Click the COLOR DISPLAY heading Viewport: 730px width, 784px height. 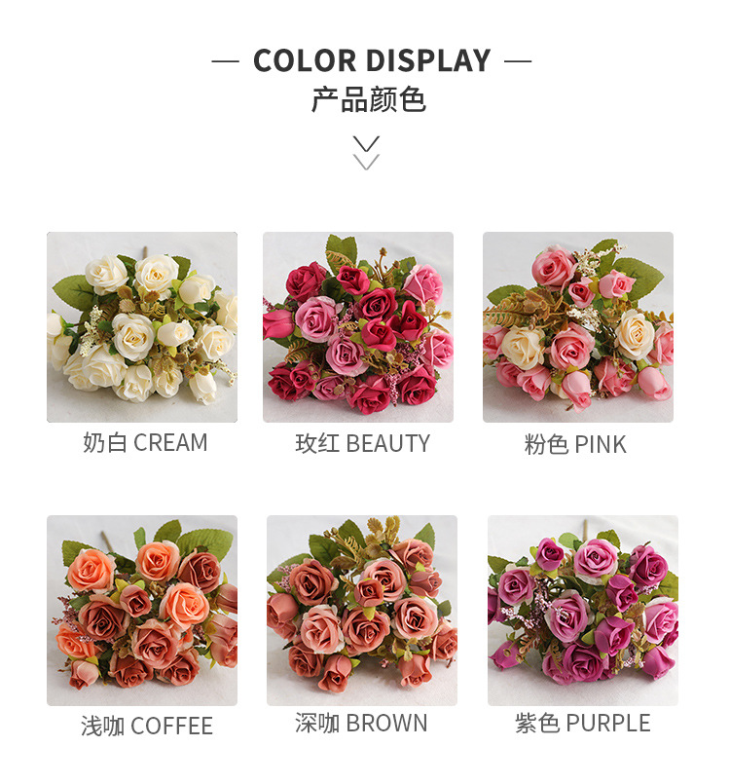pyautogui.click(x=372, y=60)
